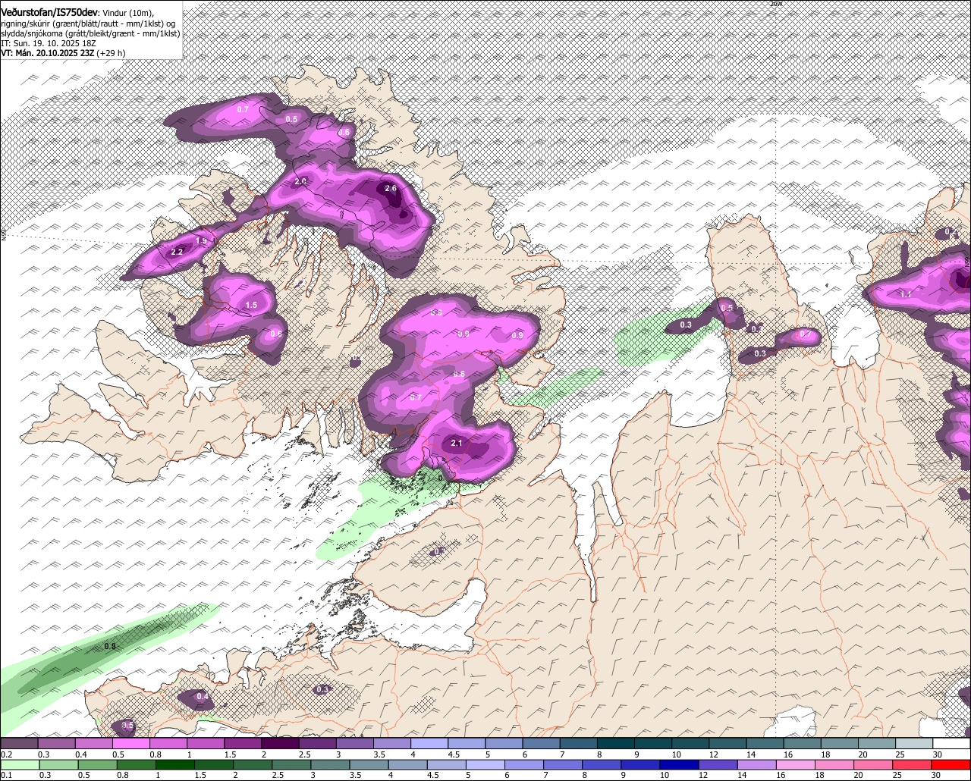Select the bottom-row swatch between 25 and 30

[x=913, y=764]
